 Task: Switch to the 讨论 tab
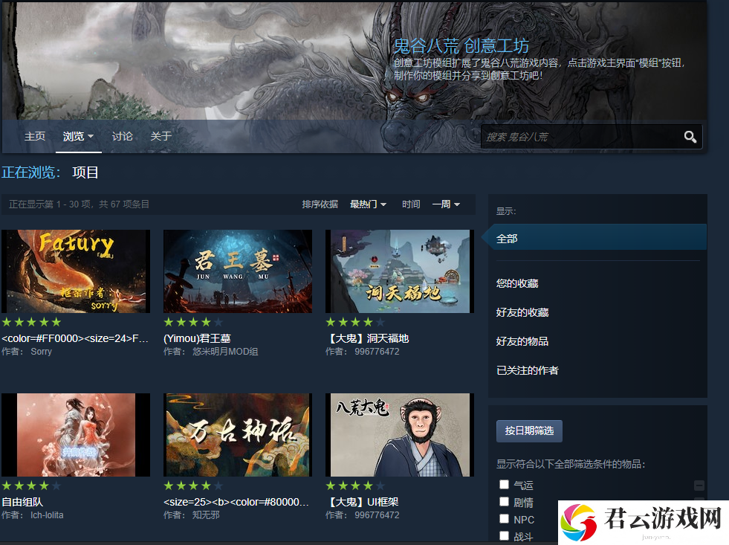[123, 136]
